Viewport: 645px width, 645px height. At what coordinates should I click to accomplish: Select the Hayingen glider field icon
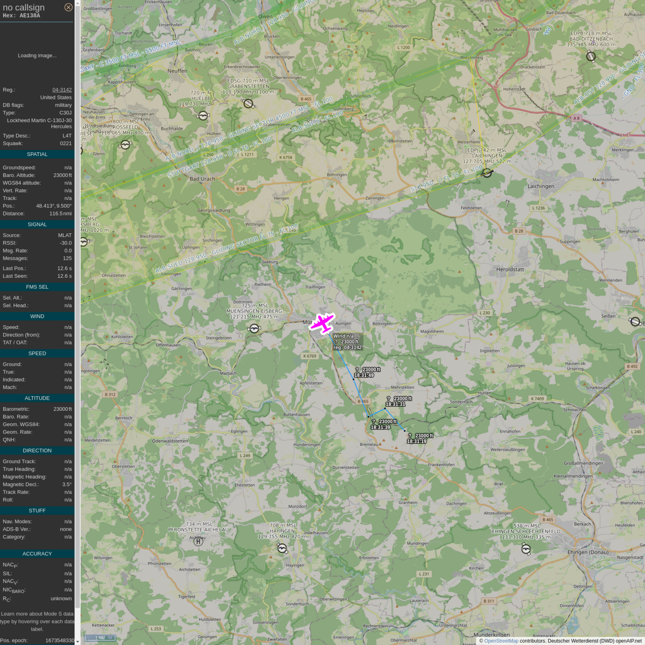(282, 548)
